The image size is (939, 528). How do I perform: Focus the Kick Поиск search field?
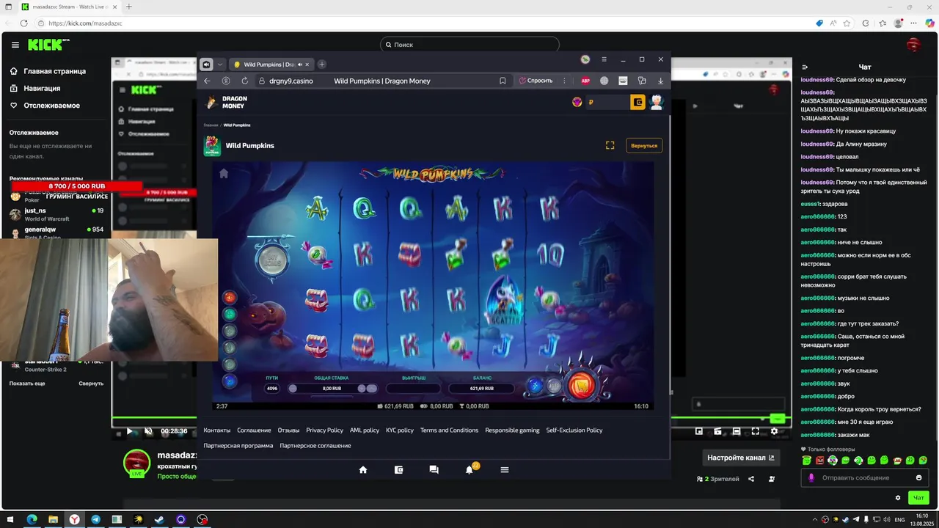(469, 45)
